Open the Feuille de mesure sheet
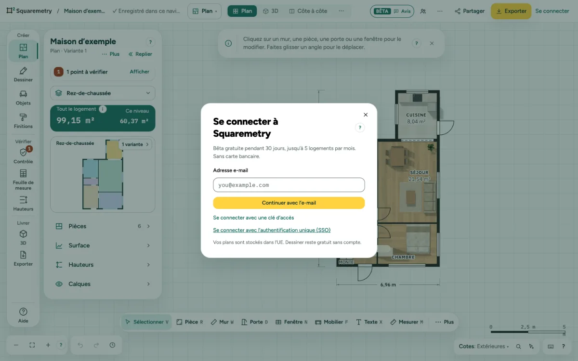 [x=23, y=179]
